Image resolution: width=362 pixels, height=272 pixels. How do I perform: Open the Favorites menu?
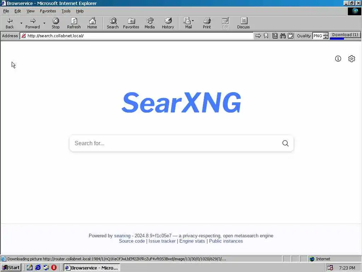click(48, 11)
